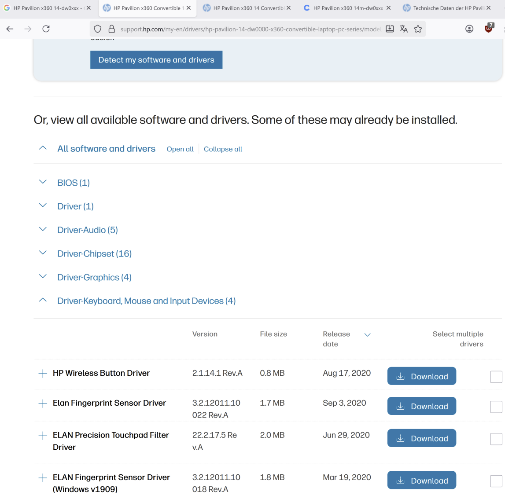505x499 pixels.
Task: Expand the Driver-Graphics (4) category
Action: coord(43,276)
